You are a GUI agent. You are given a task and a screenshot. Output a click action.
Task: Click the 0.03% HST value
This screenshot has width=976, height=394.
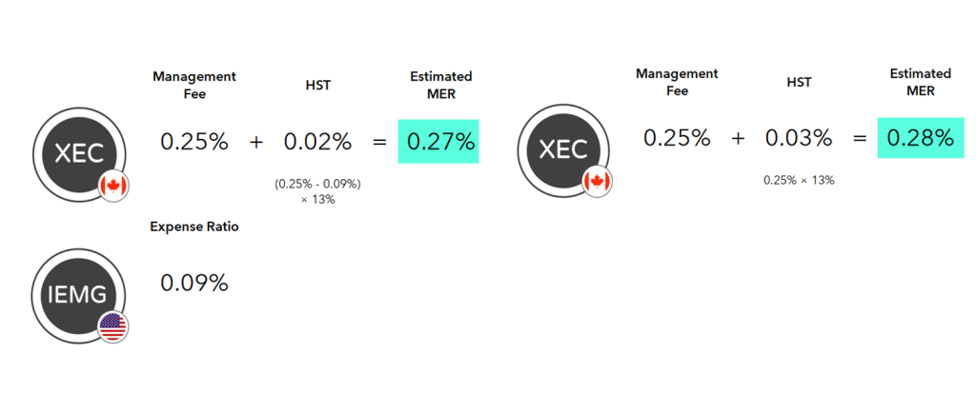coord(799,138)
